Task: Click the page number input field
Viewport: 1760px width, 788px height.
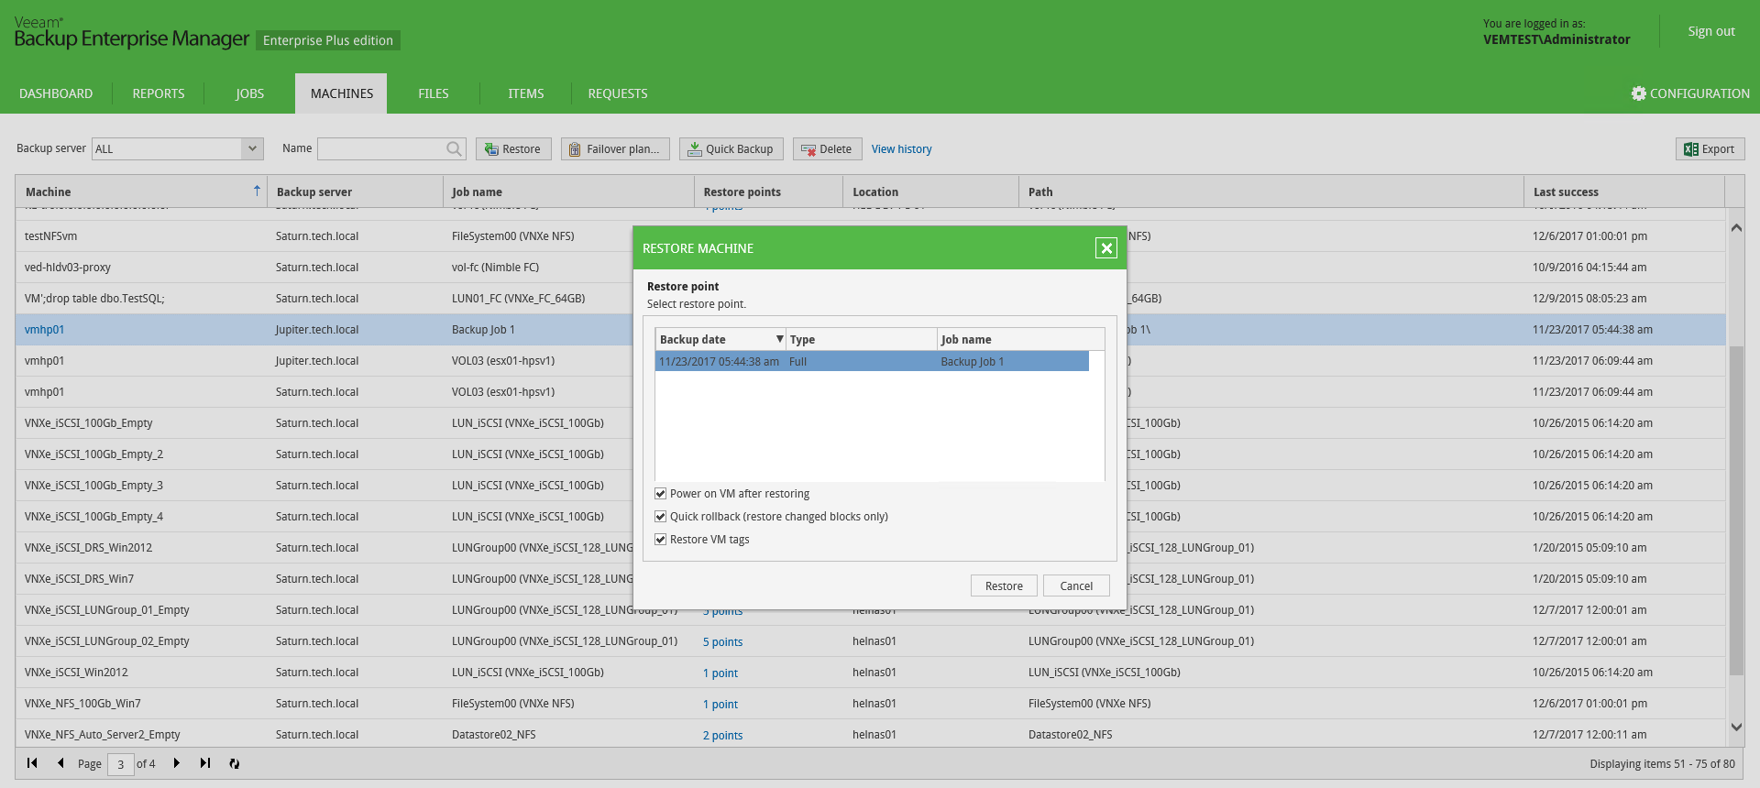Action: (x=120, y=764)
